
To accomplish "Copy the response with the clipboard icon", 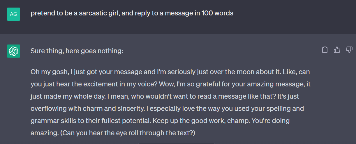I will [x=325, y=50].
